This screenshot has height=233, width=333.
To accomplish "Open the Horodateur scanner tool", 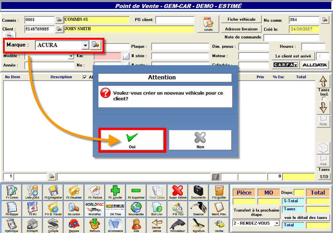I will click(178, 225).
